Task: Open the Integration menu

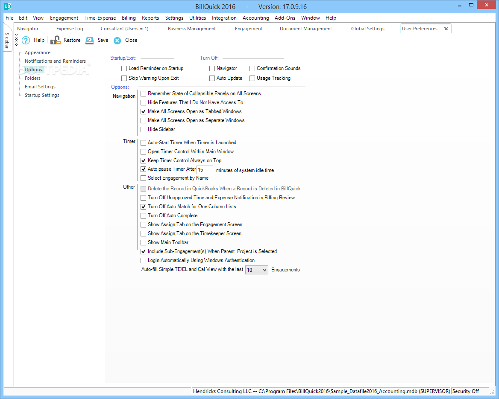Action: pos(224,18)
